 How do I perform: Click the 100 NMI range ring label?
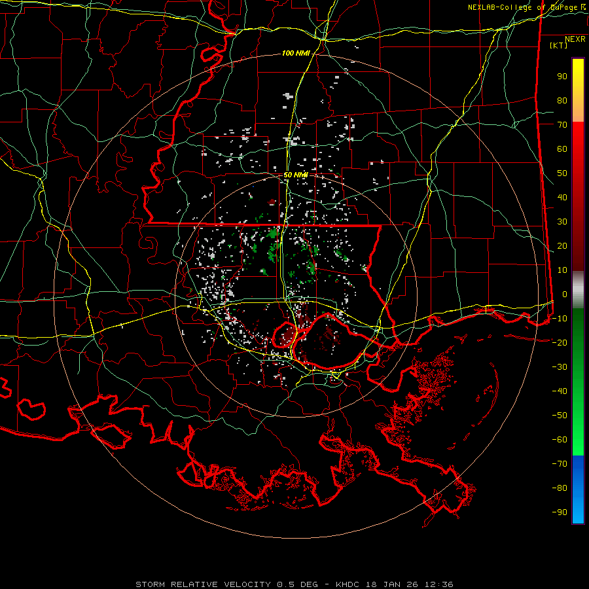click(x=296, y=54)
